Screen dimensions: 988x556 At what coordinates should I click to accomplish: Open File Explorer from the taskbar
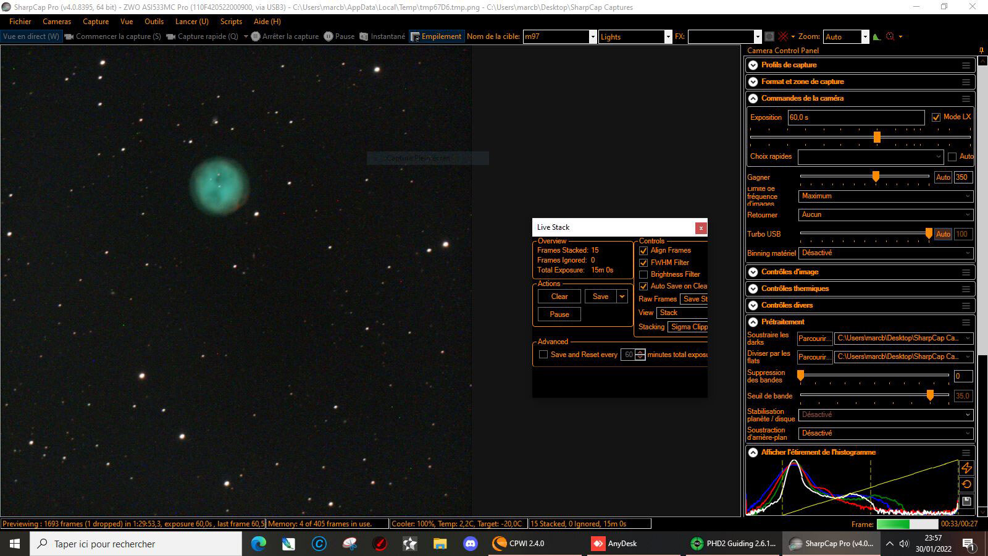pos(440,544)
